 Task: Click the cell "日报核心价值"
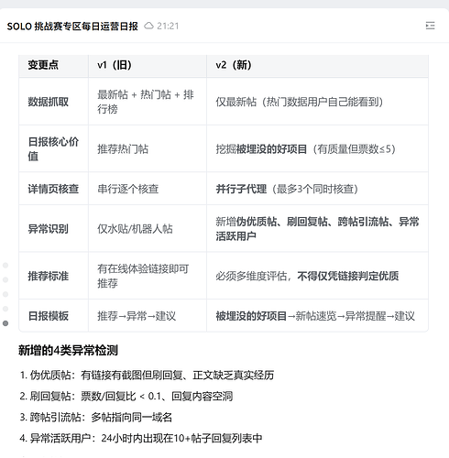[x=53, y=148]
